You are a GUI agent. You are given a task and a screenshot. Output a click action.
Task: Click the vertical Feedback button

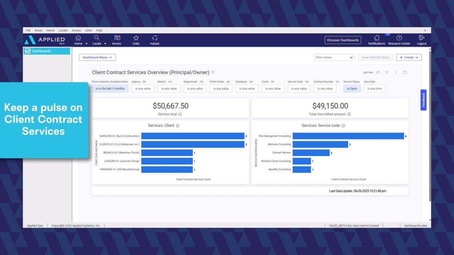click(x=423, y=100)
